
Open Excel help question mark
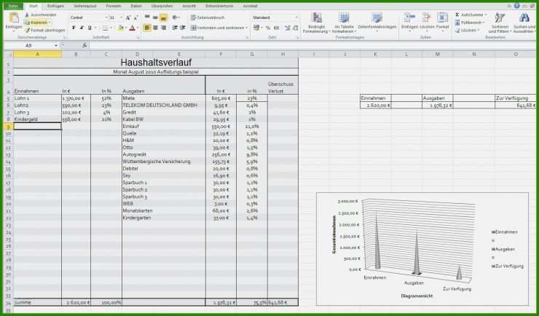point(516,6)
